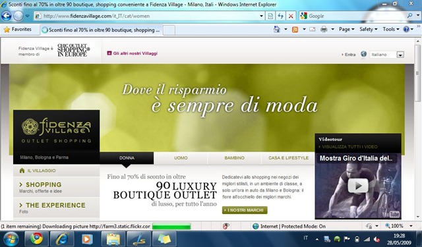Screen dimensions: 422x247
Task: Click the Action Center flag tray icon
Action: [347, 239]
